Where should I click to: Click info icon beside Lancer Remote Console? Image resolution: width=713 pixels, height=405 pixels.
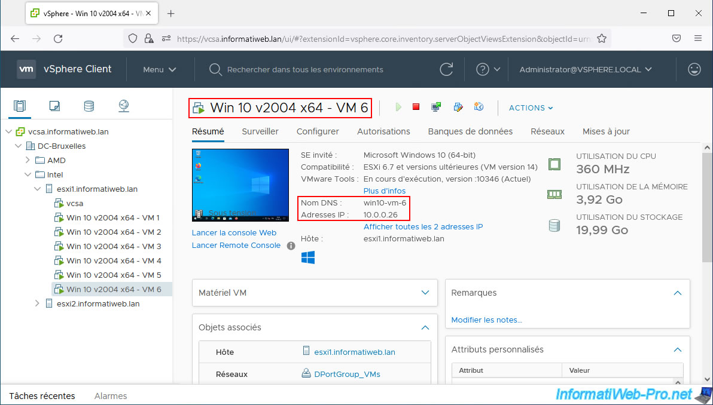pyautogui.click(x=291, y=246)
